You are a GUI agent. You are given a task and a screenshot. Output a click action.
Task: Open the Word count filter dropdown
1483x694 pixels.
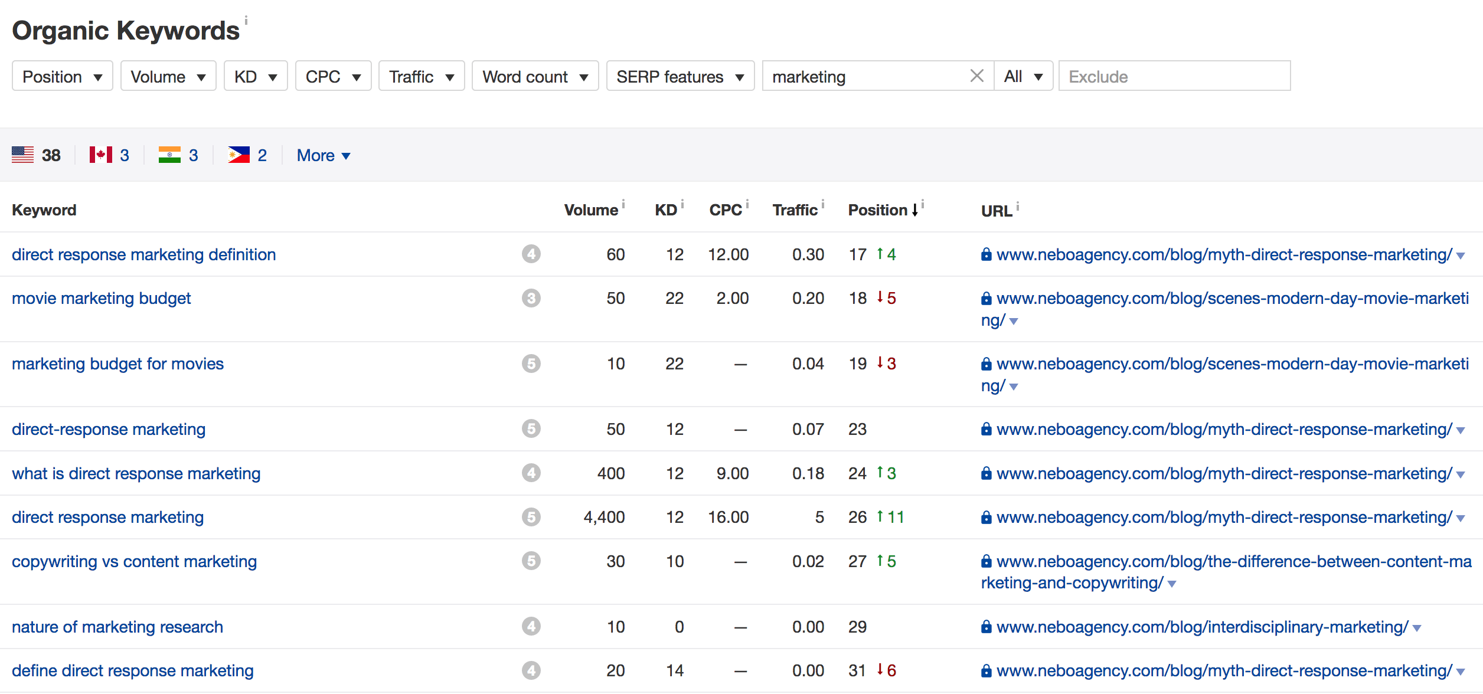(534, 77)
